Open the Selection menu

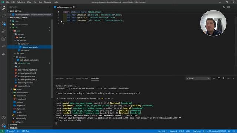(x=21, y=2)
